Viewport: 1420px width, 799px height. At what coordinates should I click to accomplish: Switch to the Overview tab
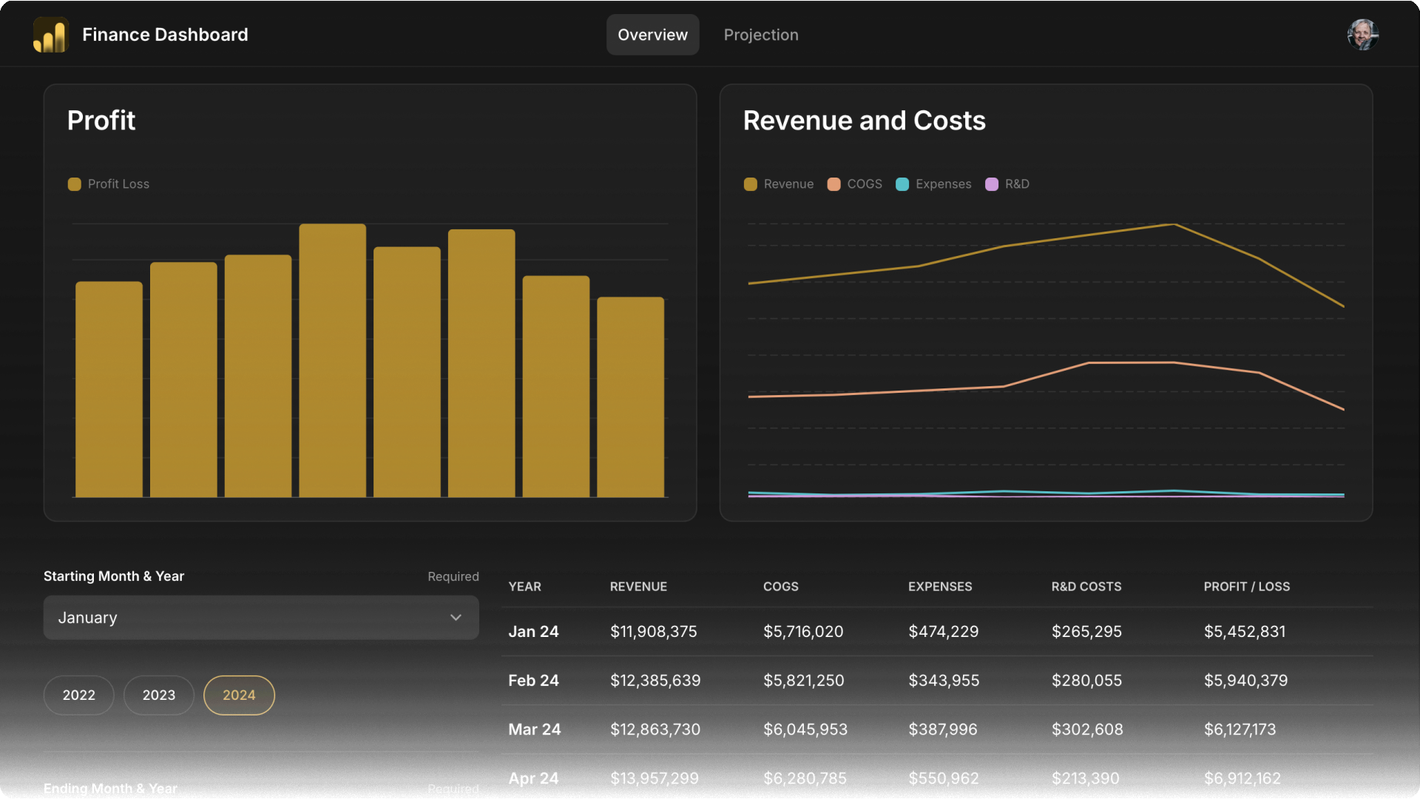(x=652, y=35)
